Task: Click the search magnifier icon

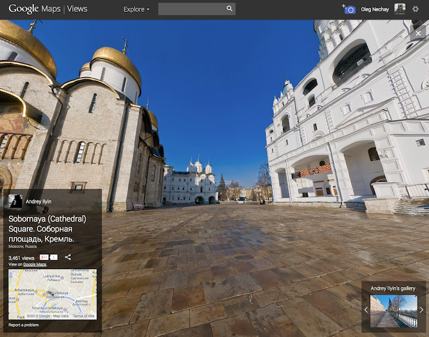Action: (x=229, y=9)
